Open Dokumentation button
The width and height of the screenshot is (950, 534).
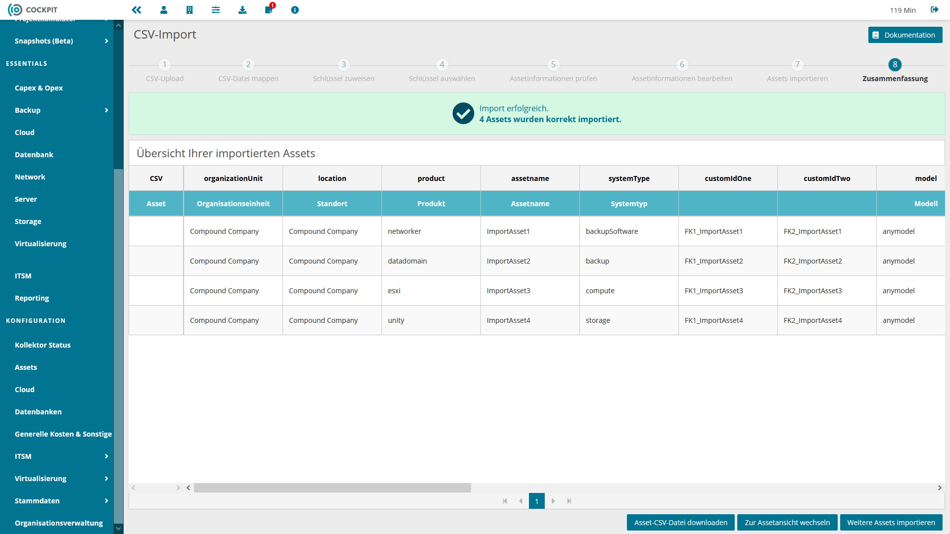point(905,35)
